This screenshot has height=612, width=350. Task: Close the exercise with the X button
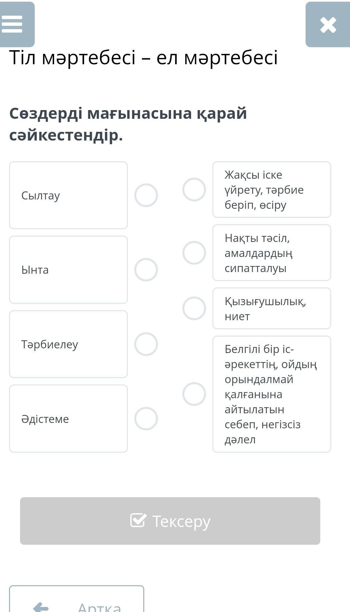pos(328,24)
